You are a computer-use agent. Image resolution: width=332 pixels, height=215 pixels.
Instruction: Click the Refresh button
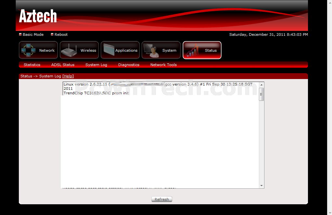click(x=162, y=199)
